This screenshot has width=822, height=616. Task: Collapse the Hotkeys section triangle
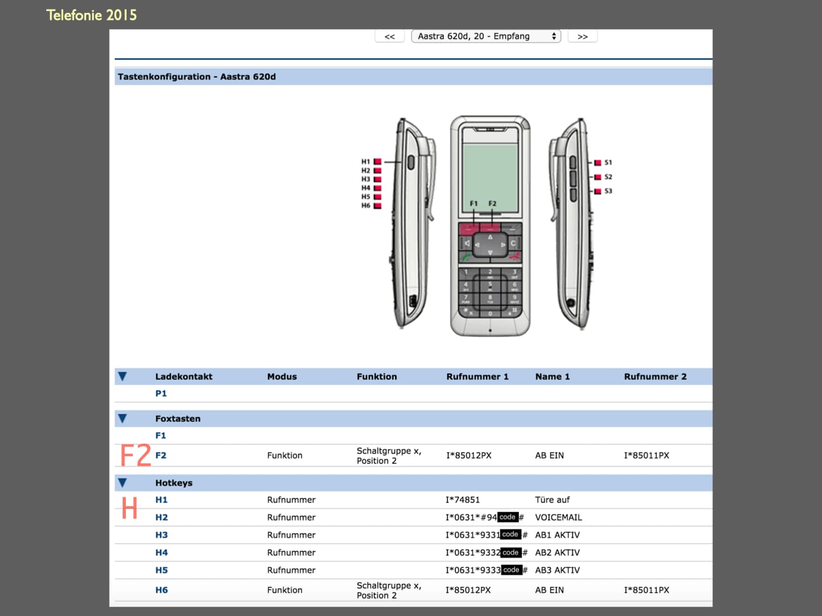click(123, 483)
